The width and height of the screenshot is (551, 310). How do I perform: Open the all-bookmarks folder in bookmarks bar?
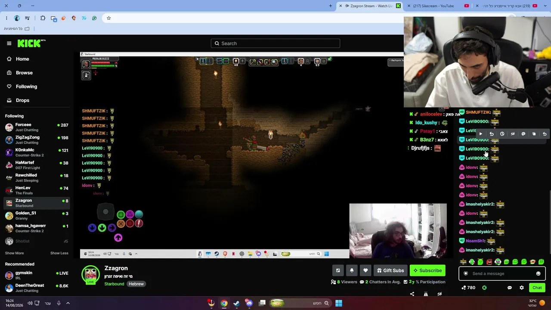pos(16,28)
